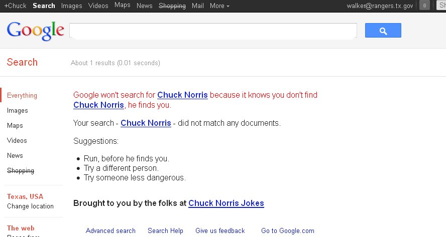Select News in the top navigation bar
Viewport: 446px width, 237px height.
click(x=144, y=6)
